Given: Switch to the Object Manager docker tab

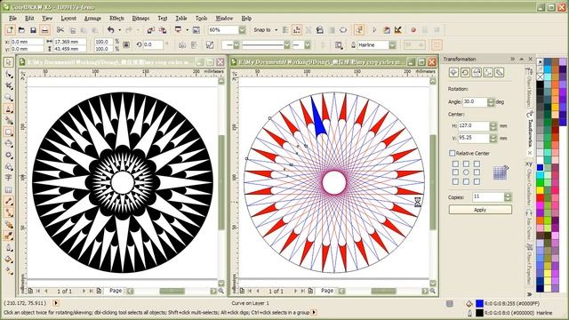Looking at the screenshot, I should coord(530,87).
